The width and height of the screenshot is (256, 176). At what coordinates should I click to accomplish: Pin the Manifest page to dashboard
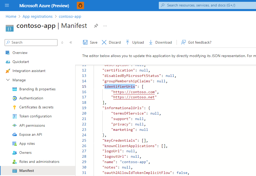pyautogui.click(x=96, y=26)
